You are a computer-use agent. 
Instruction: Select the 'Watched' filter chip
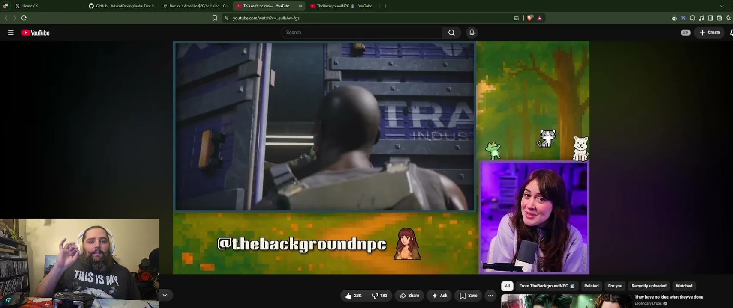click(684, 286)
